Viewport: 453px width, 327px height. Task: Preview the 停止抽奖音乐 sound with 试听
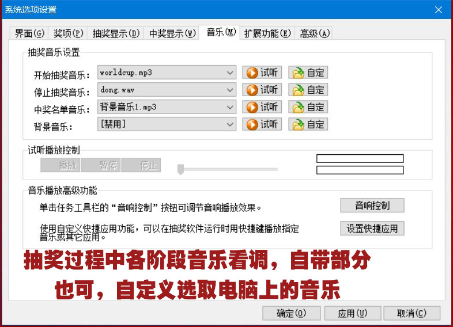coord(262,90)
